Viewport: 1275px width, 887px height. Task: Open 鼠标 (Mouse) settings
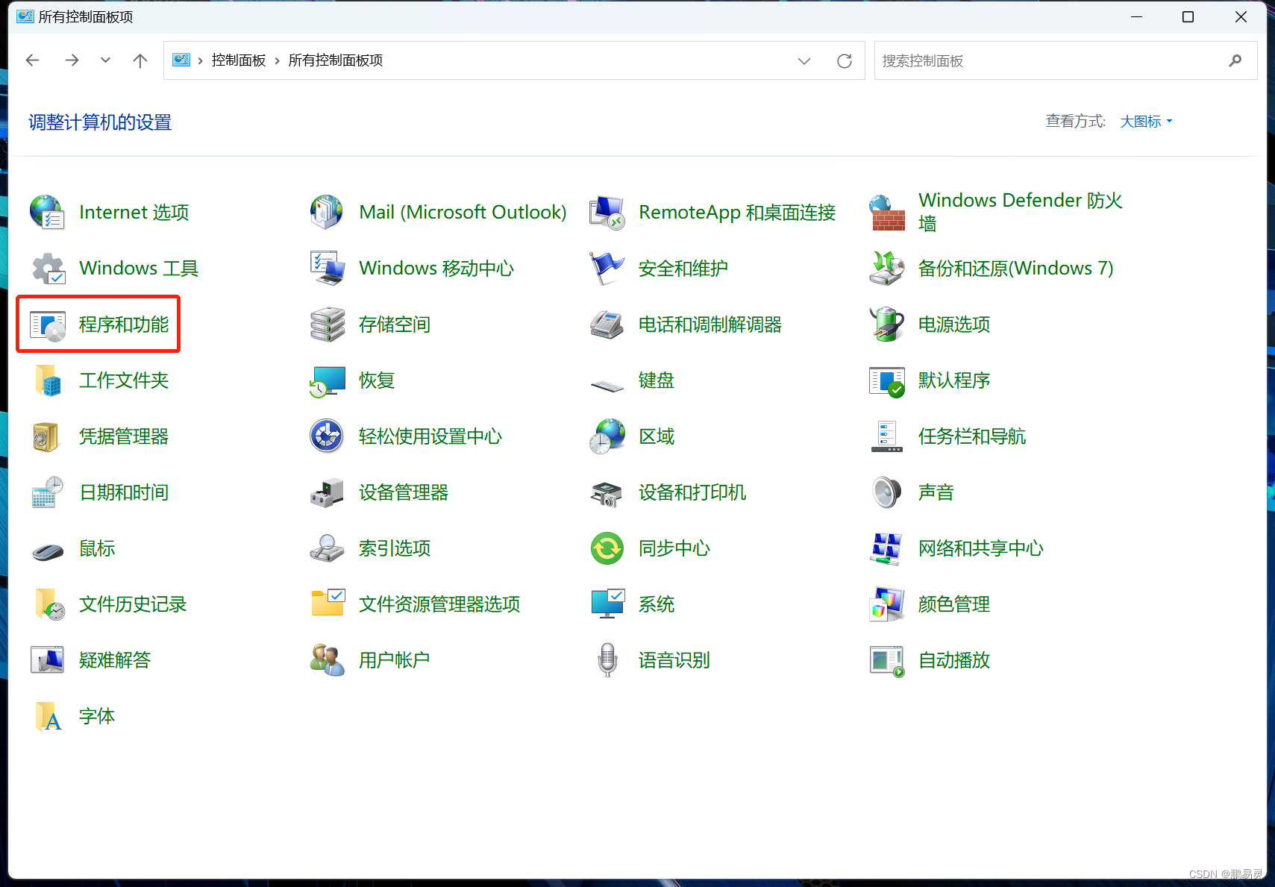click(x=96, y=548)
